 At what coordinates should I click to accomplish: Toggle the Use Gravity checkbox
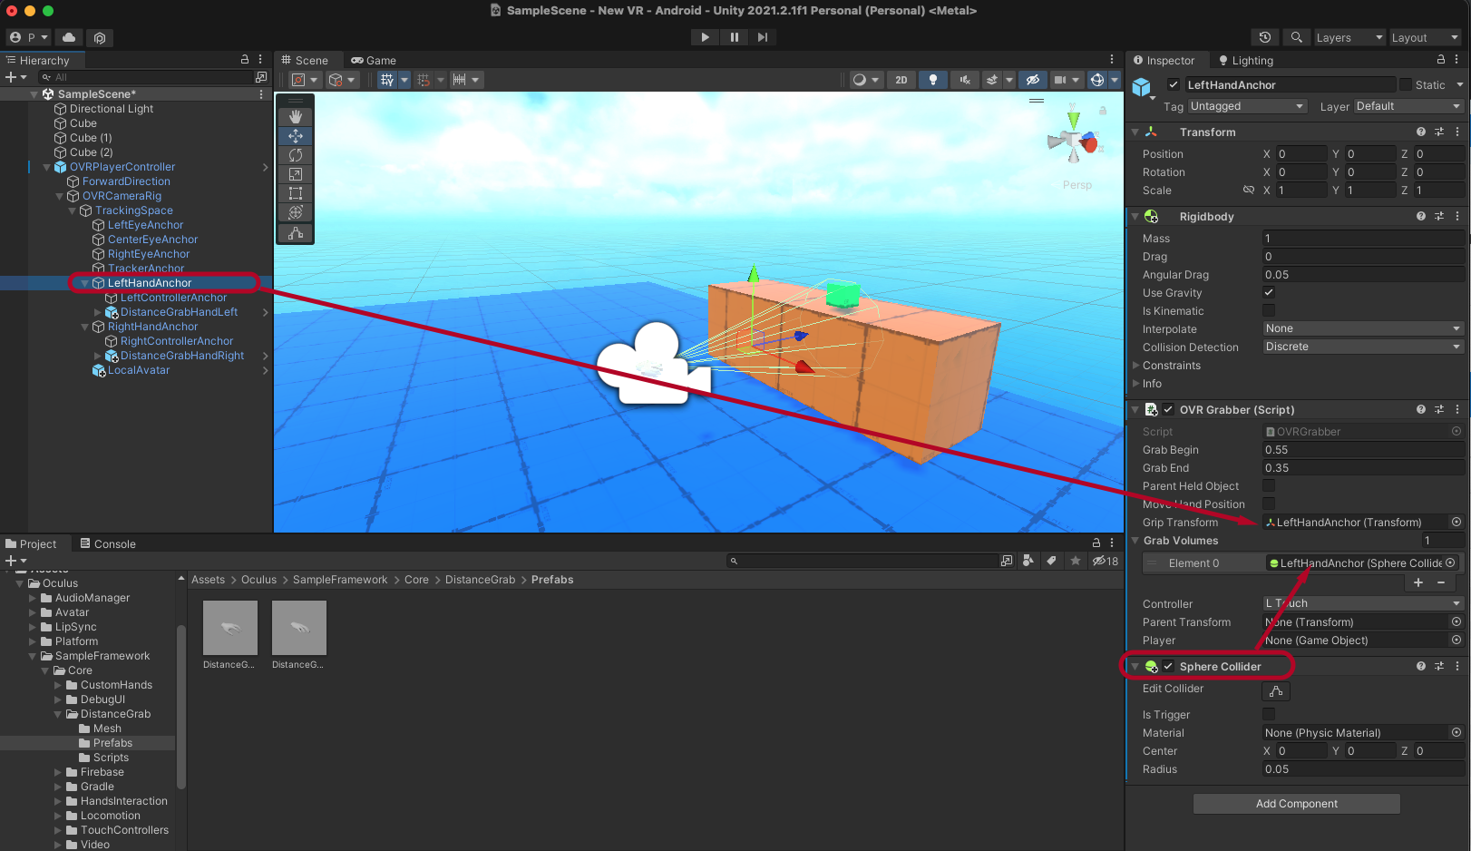pyautogui.click(x=1269, y=292)
